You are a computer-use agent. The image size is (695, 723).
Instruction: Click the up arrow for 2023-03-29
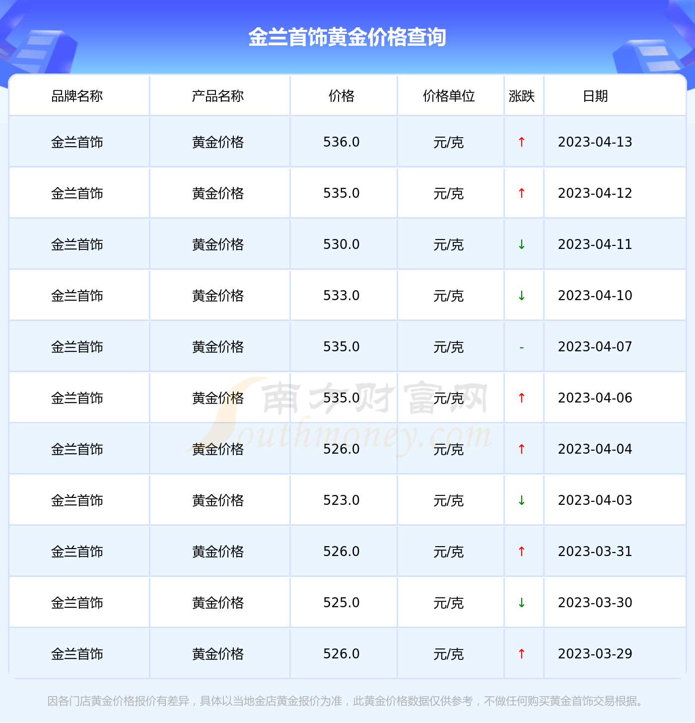tap(522, 654)
